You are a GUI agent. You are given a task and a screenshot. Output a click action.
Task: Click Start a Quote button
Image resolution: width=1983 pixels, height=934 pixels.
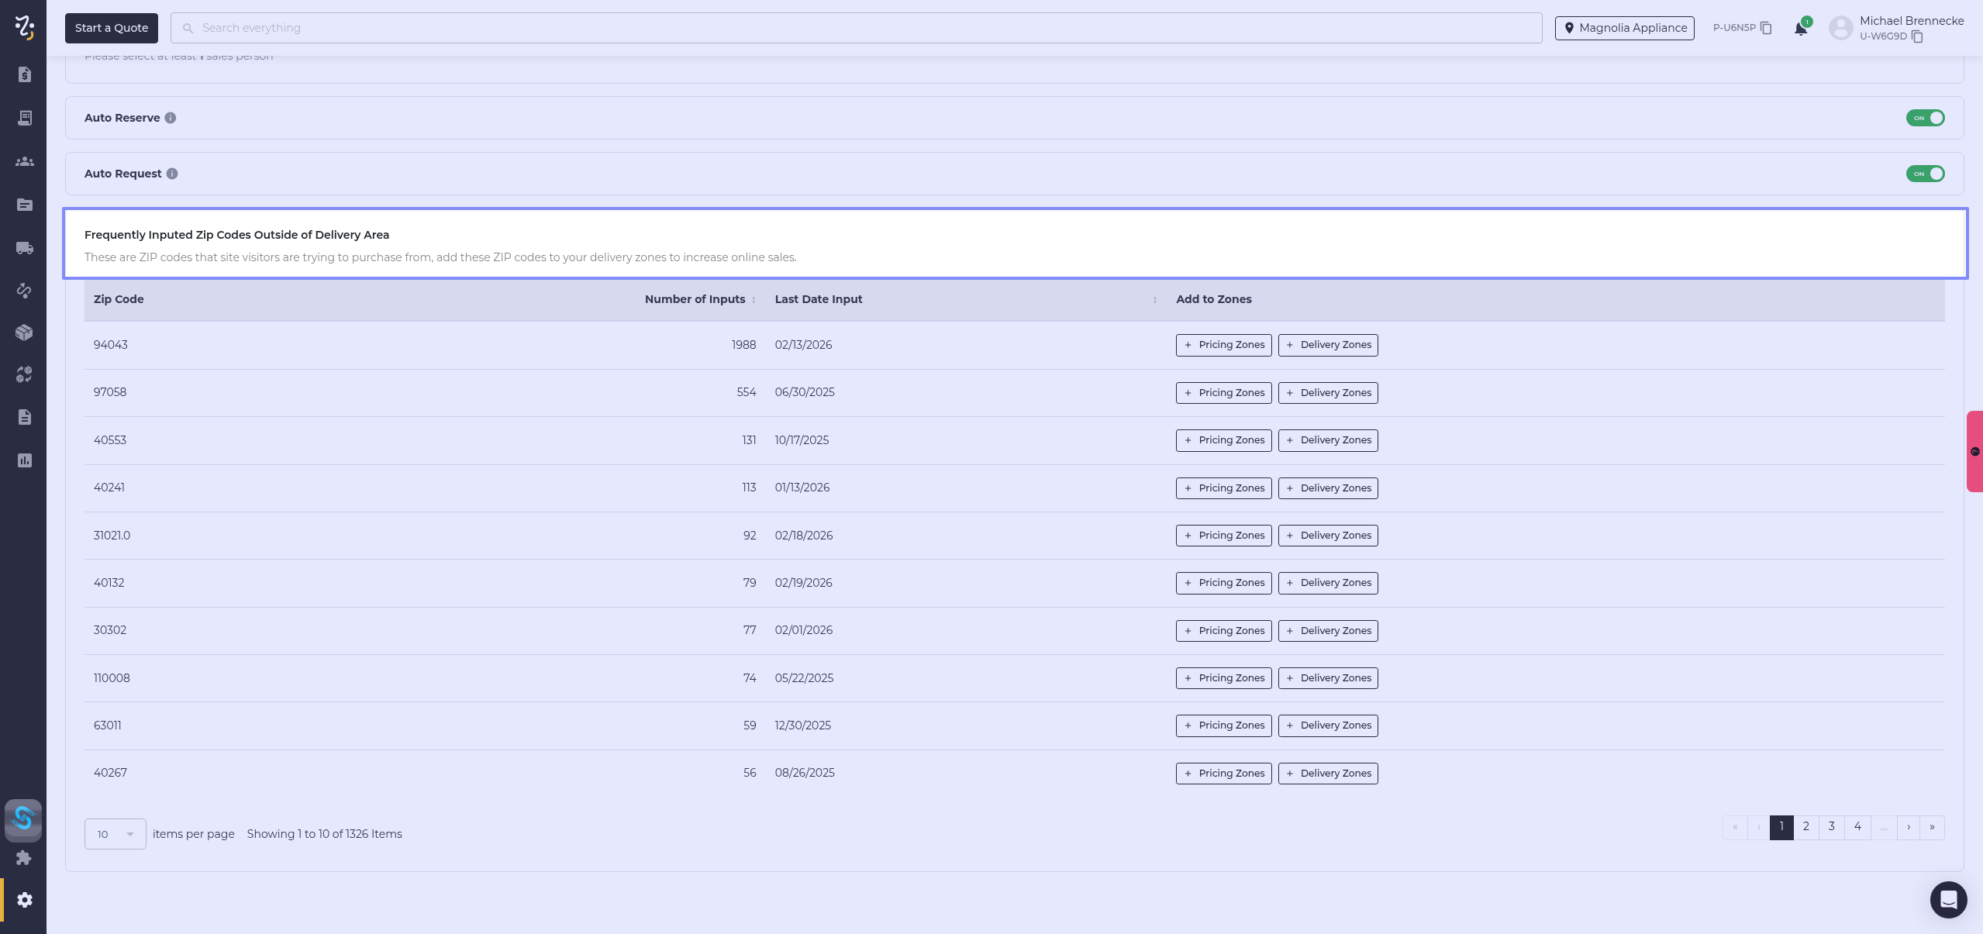click(x=112, y=28)
